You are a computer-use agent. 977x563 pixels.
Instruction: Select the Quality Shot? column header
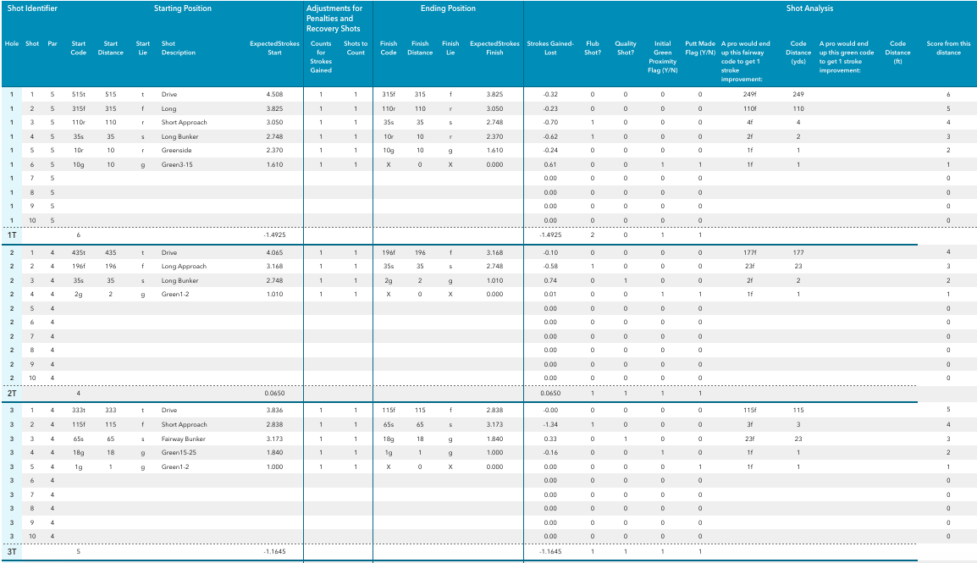click(626, 48)
